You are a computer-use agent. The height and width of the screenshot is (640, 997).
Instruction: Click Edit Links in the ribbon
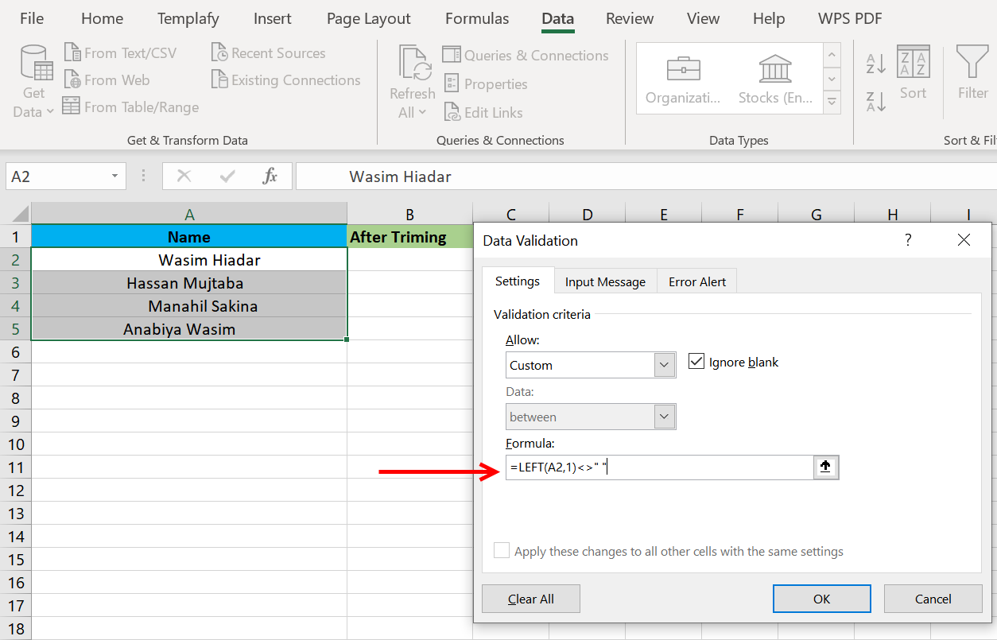(x=483, y=112)
